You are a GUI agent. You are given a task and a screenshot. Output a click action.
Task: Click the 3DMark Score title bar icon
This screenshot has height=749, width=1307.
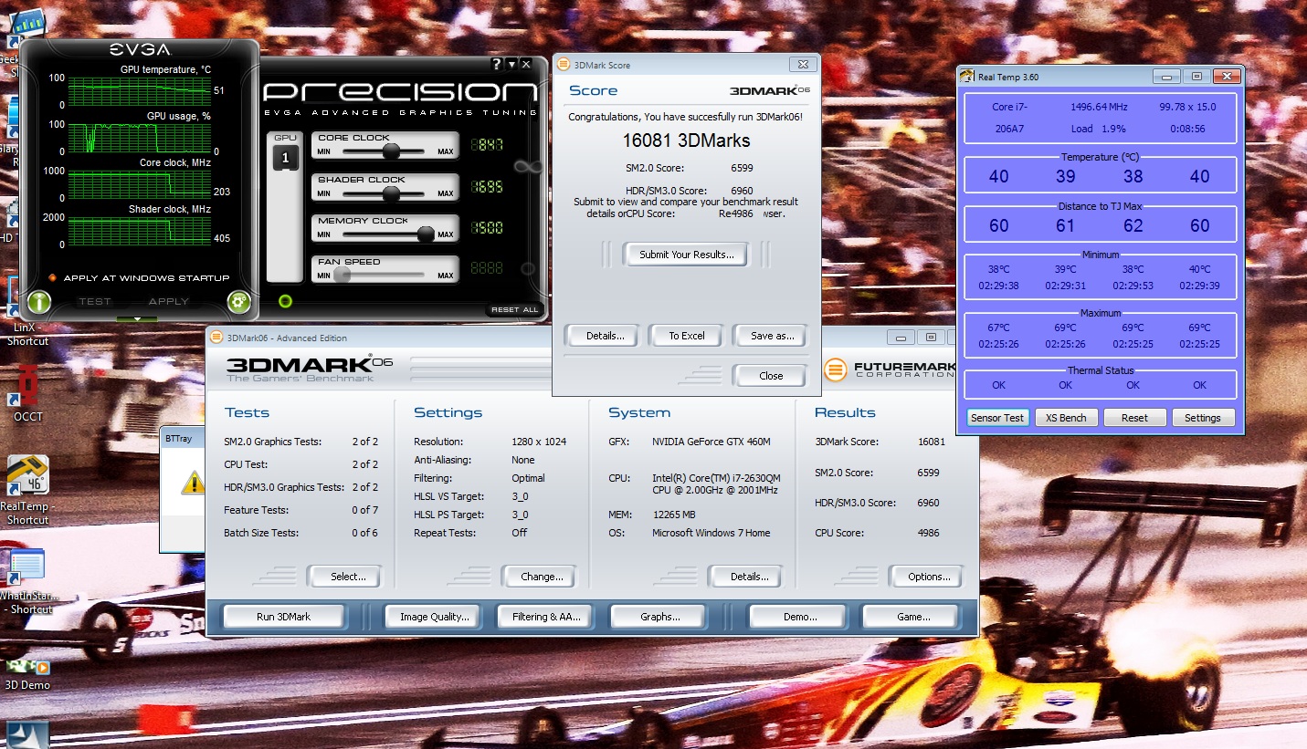pos(564,65)
